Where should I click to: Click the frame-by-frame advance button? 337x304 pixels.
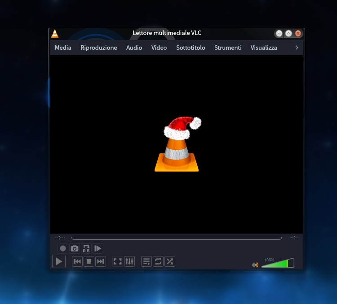pos(98,248)
